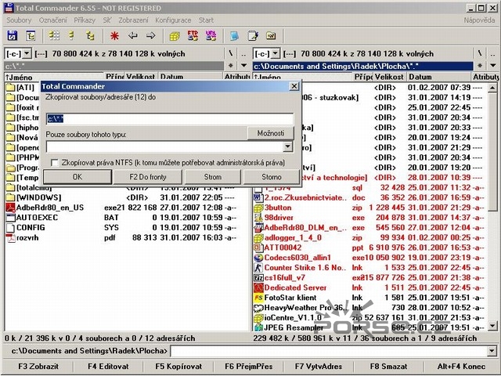Image resolution: width=501 pixels, height=376 pixels.
Task: Click the Codecs6030_allin1 globe icon
Action: tap(258, 258)
